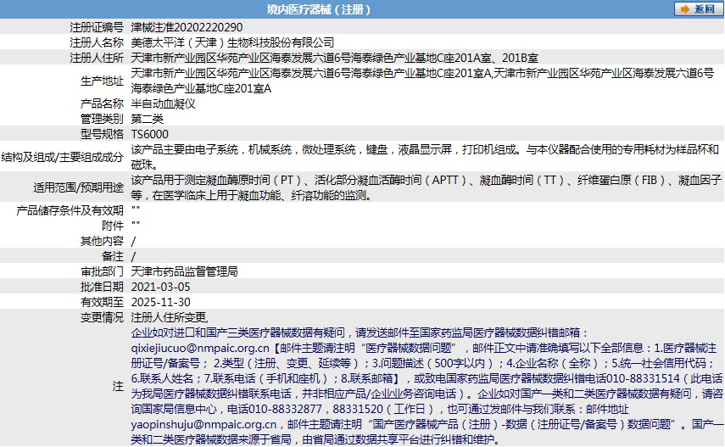Click the intended use description mentioning APTT
Image resolution: width=725 pixels, height=447 pixels.
427,187
